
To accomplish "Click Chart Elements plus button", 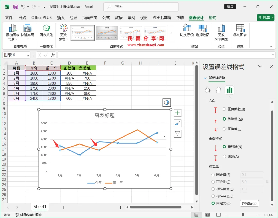I will [177, 113].
